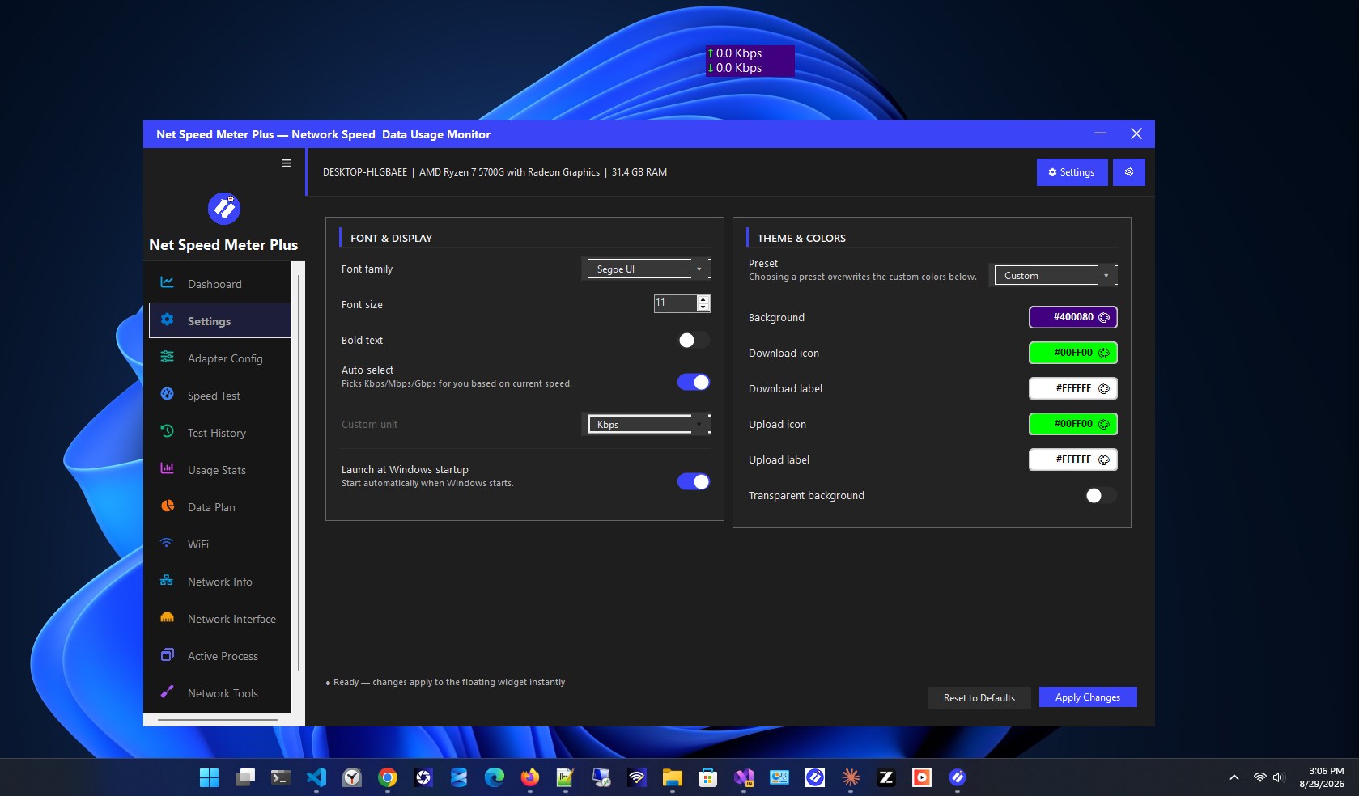This screenshot has width=1359, height=796.
Task: Enable the Bold text toggle
Action: (694, 341)
